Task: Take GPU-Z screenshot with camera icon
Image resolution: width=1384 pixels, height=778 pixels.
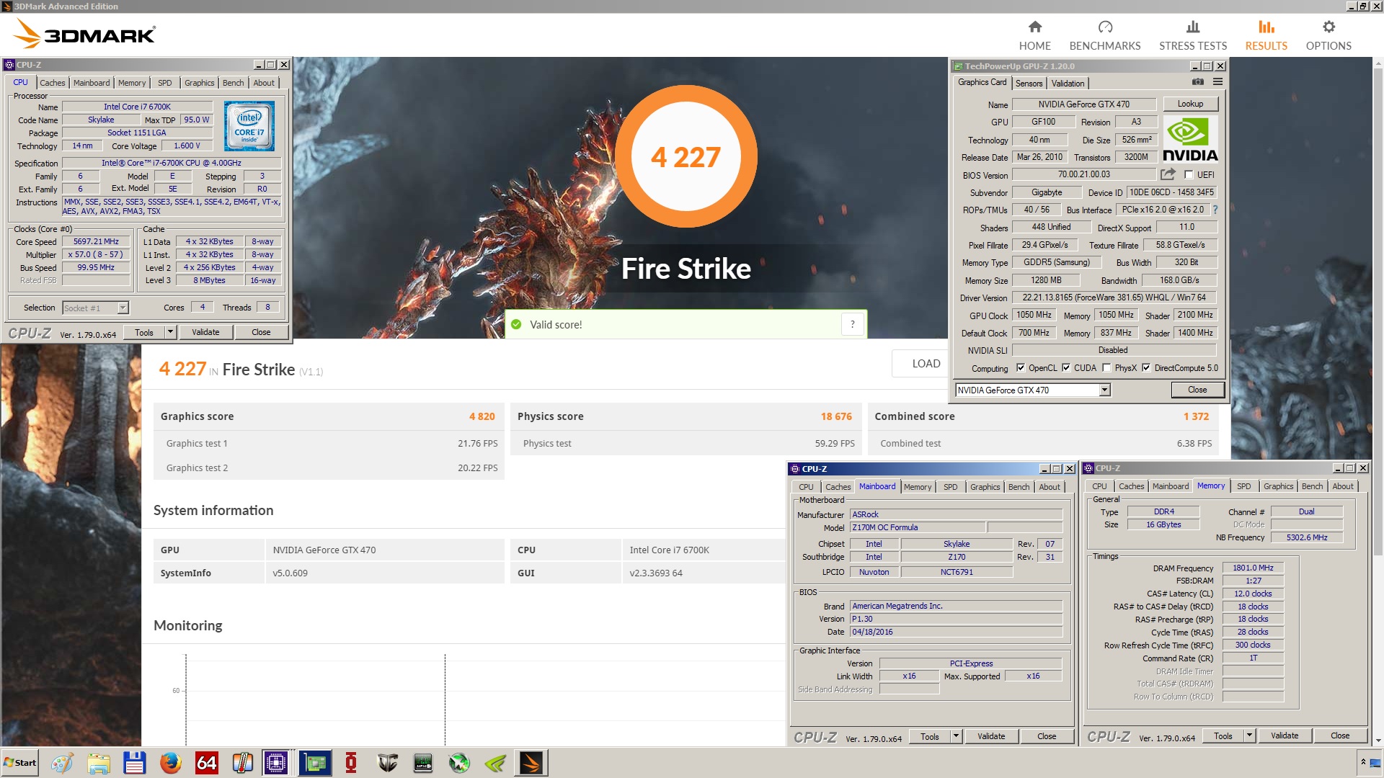Action: tap(1197, 82)
